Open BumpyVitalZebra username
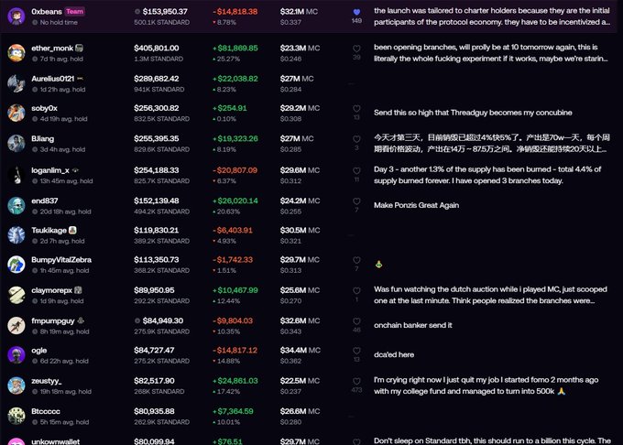 pos(61,260)
